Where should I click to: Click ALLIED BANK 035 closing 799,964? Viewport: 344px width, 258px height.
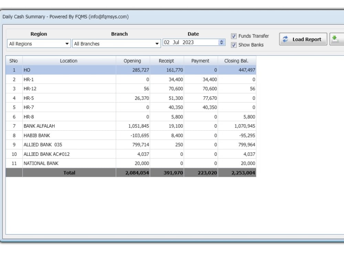(247, 144)
